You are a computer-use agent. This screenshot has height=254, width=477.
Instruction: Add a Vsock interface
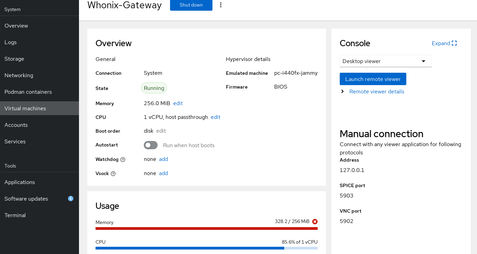(163, 173)
